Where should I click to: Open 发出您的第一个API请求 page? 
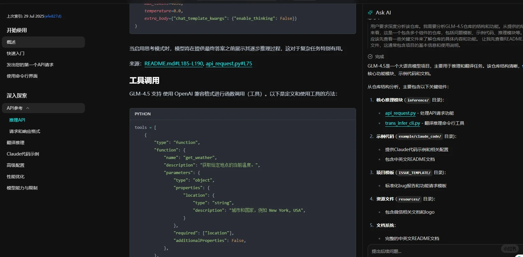tap(30, 65)
